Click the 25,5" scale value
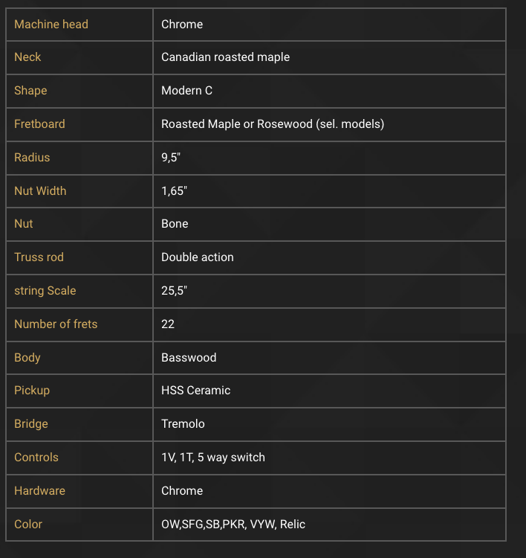526x558 pixels. point(174,290)
